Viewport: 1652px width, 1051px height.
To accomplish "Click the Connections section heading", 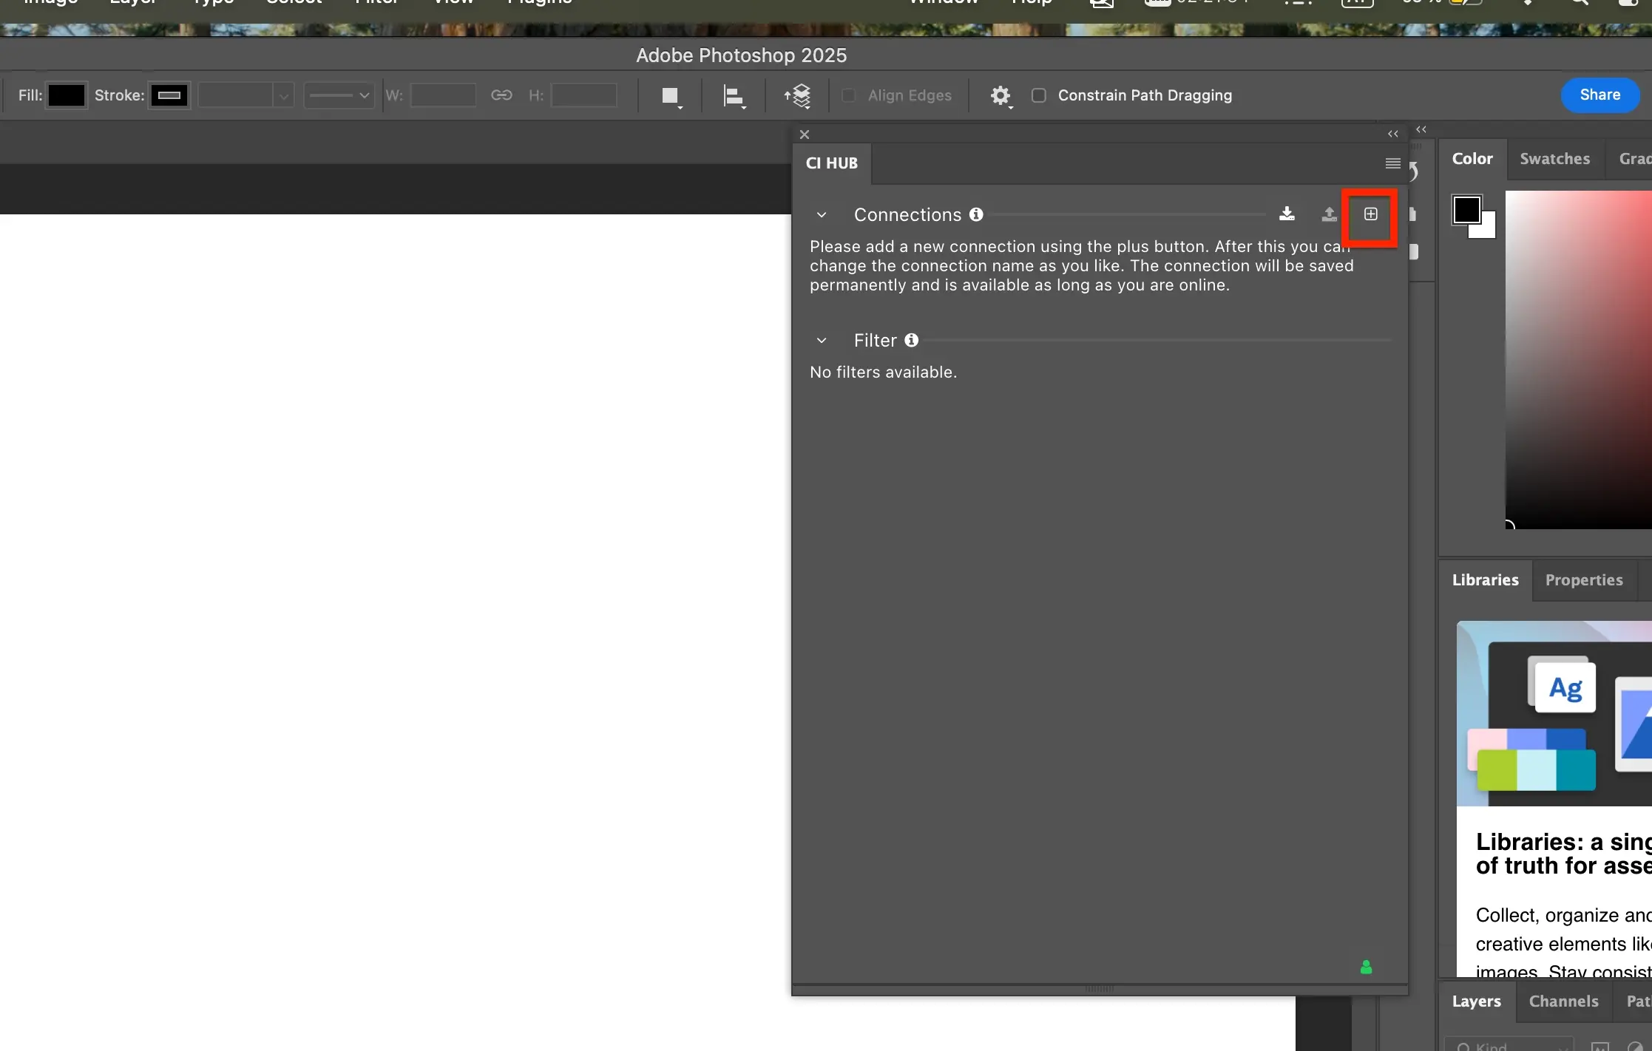I will pyautogui.click(x=907, y=215).
